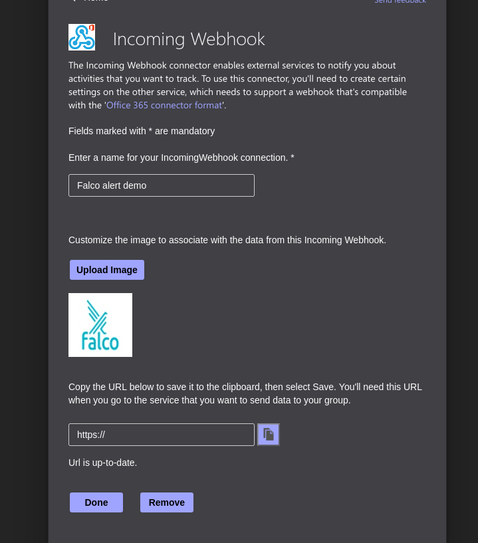
Task: Open the Office 365 connector format link
Action: 164,105
